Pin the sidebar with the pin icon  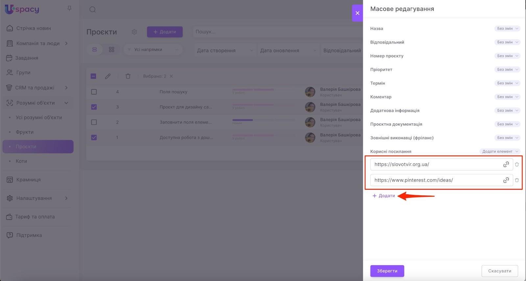pyautogui.click(x=69, y=8)
